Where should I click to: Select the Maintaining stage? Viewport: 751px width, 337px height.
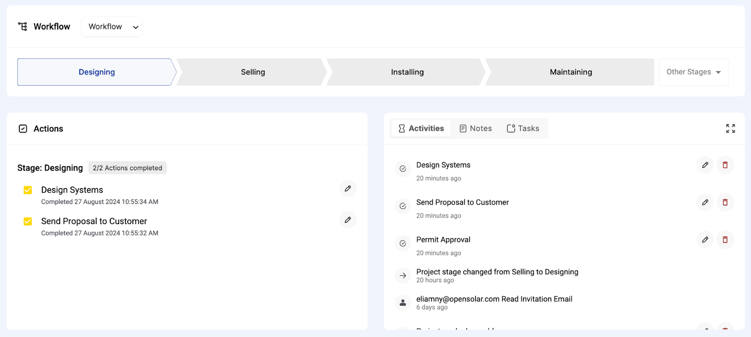click(570, 72)
